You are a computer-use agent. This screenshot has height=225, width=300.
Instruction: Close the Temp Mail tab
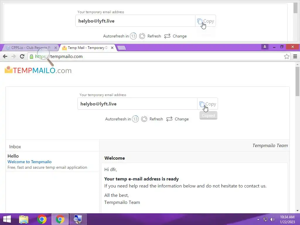(112, 48)
